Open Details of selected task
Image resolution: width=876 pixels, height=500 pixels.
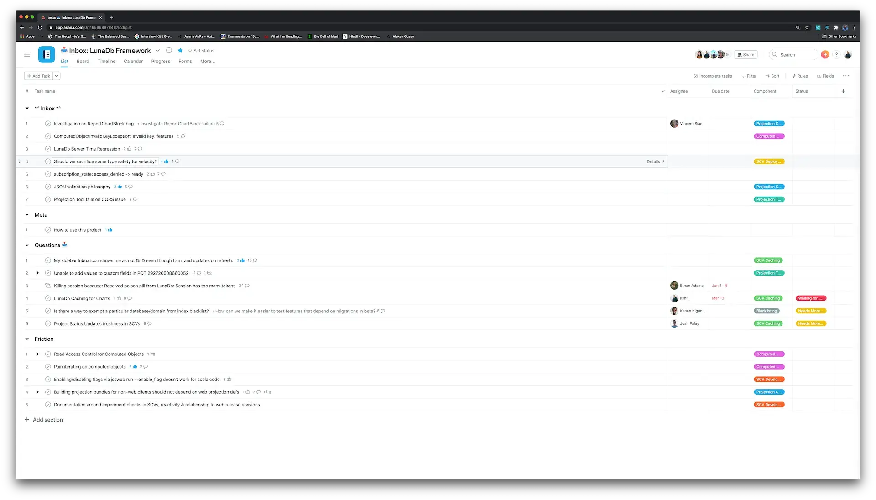656,161
